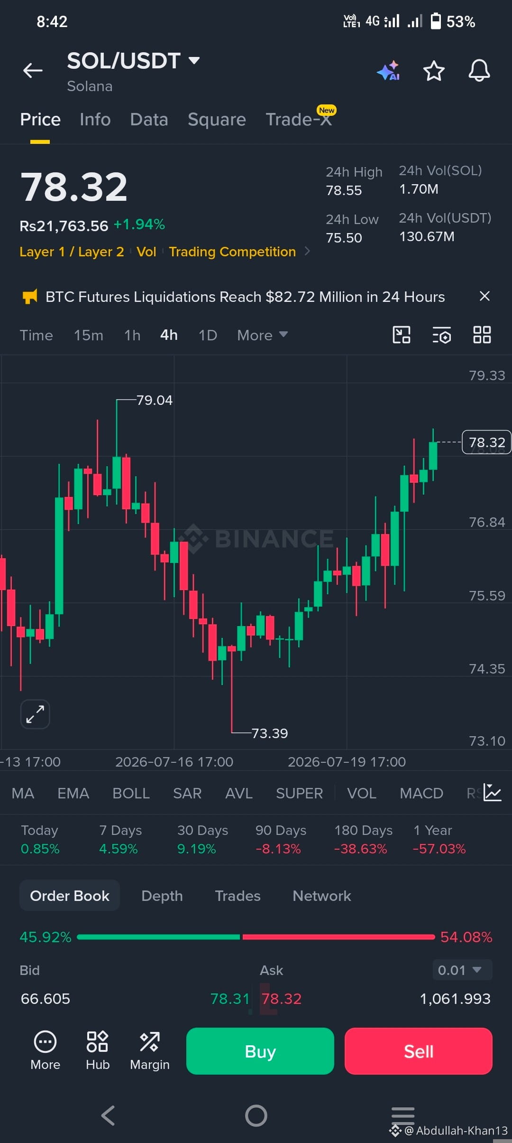Toggle the SUPER indicator

[300, 793]
